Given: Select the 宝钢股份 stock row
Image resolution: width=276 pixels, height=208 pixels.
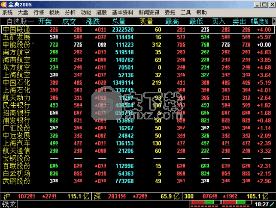Looking at the screenshot, I should [x=138, y=158].
